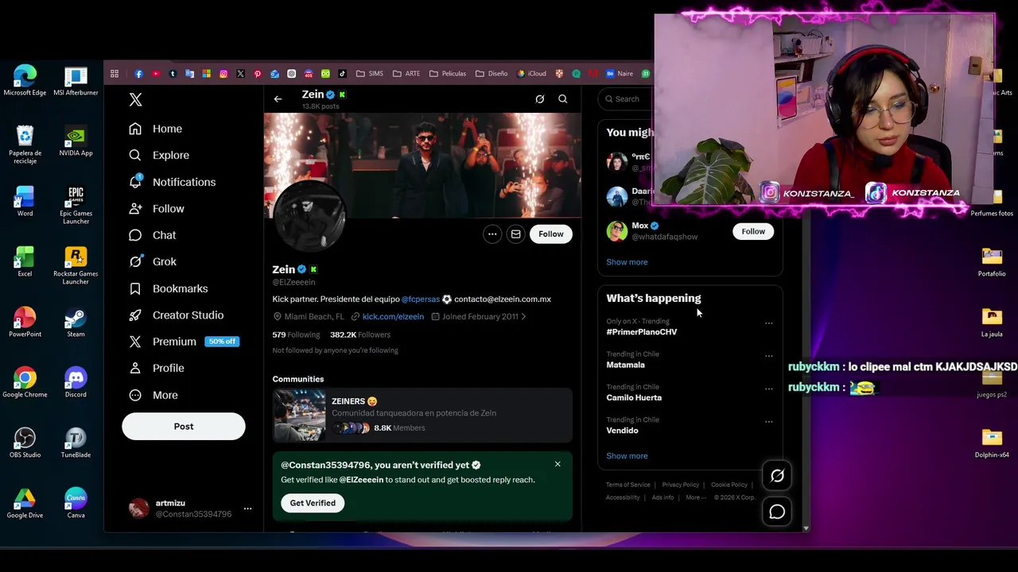Open Chat in X sidebar
Image resolution: width=1018 pixels, height=572 pixels.
(x=153, y=235)
